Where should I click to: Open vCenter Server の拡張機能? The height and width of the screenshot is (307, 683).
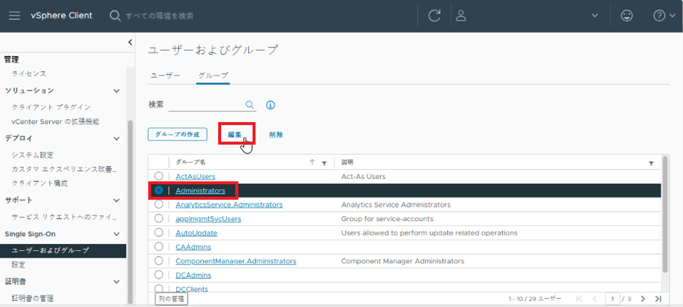[55, 121]
